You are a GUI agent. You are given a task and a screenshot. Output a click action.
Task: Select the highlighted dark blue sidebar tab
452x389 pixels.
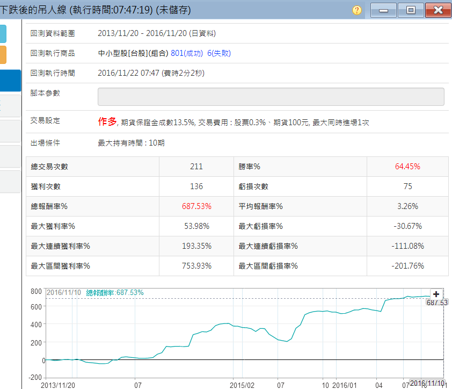coord(10,80)
